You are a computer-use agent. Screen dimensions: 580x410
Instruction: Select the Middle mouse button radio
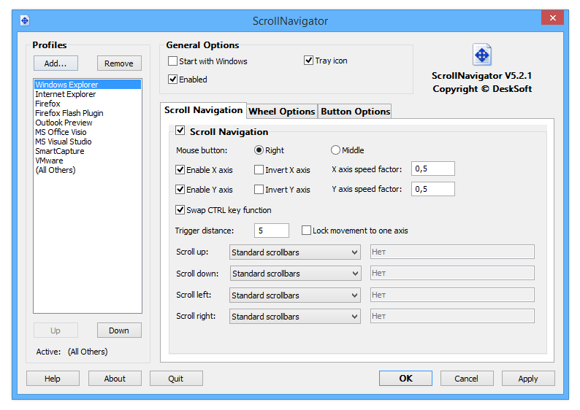coord(336,150)
